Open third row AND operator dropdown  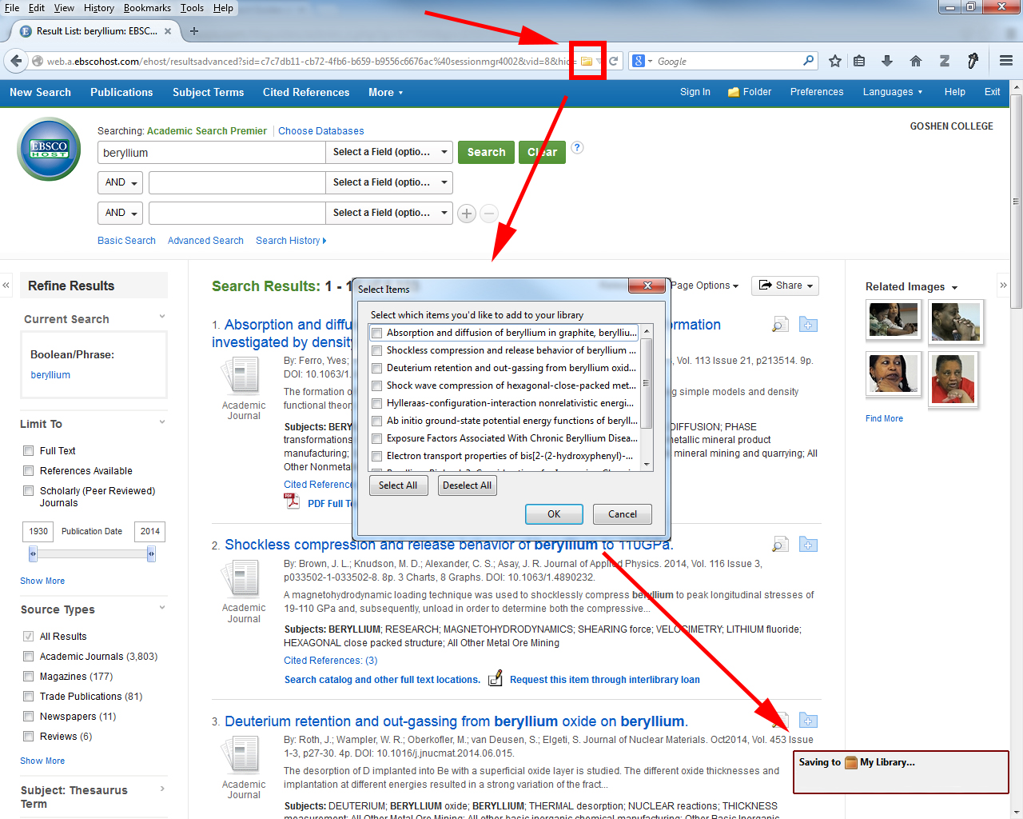point(121,213)
